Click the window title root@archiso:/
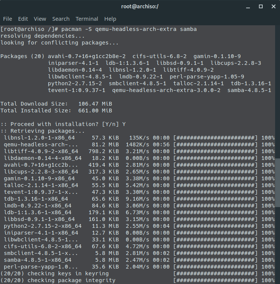This screenshot has height=284, width=280. click(140, 6)
